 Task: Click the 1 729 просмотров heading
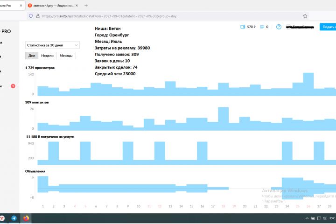click(x=40, y=68)
